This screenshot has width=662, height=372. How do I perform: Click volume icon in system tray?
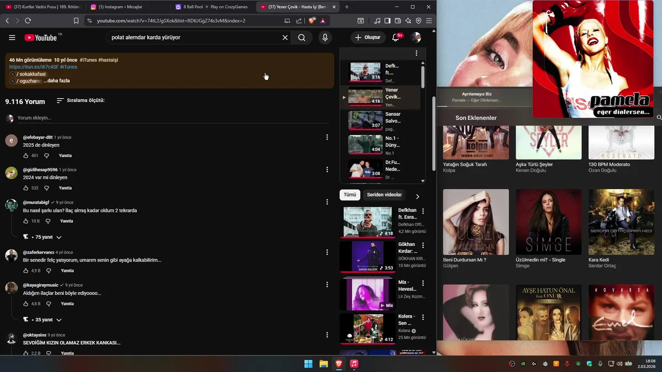620,364
